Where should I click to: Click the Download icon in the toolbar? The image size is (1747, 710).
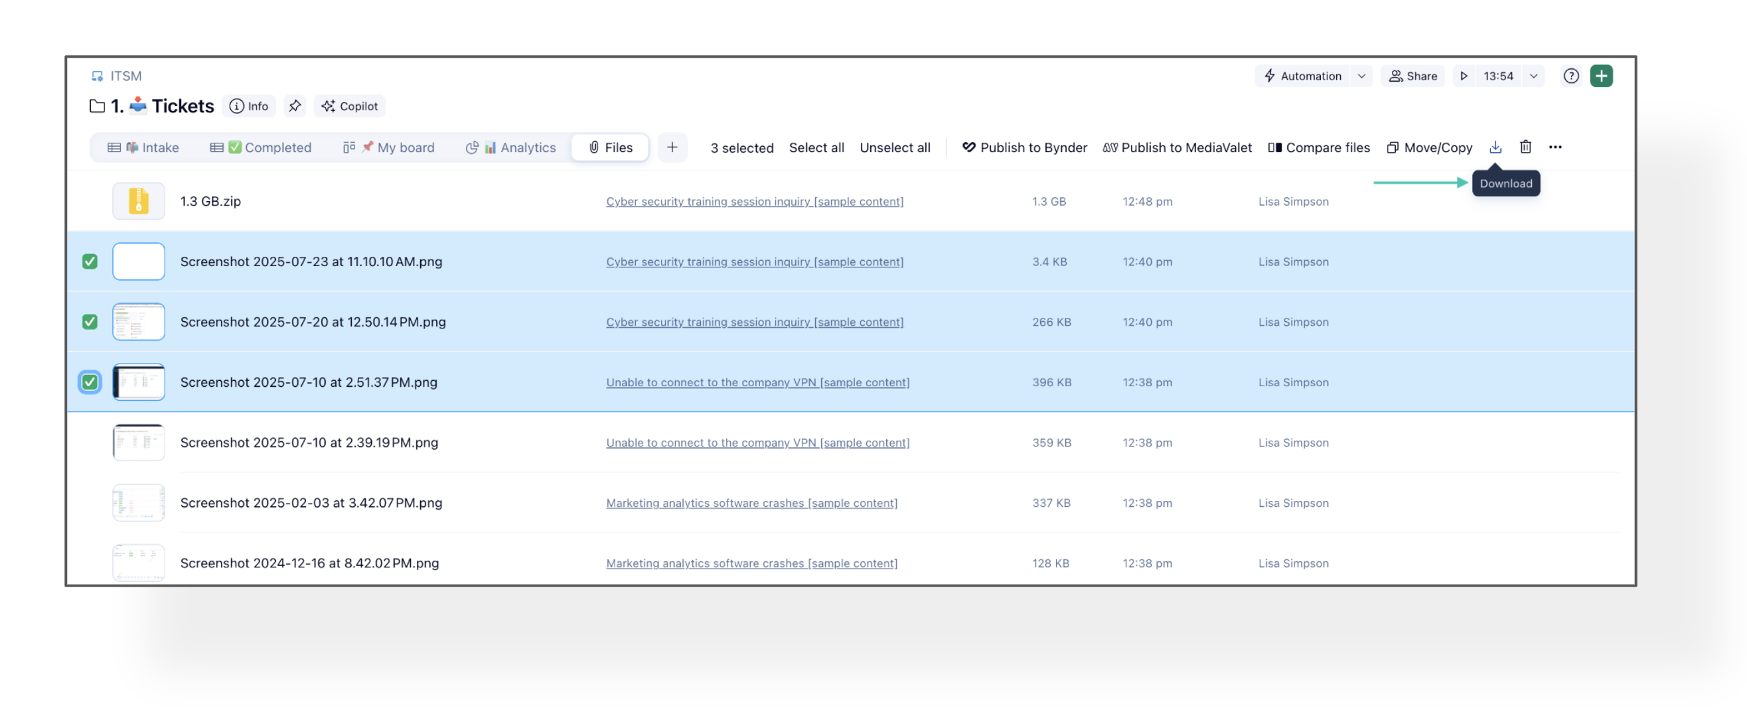(x=1495, y=147)
